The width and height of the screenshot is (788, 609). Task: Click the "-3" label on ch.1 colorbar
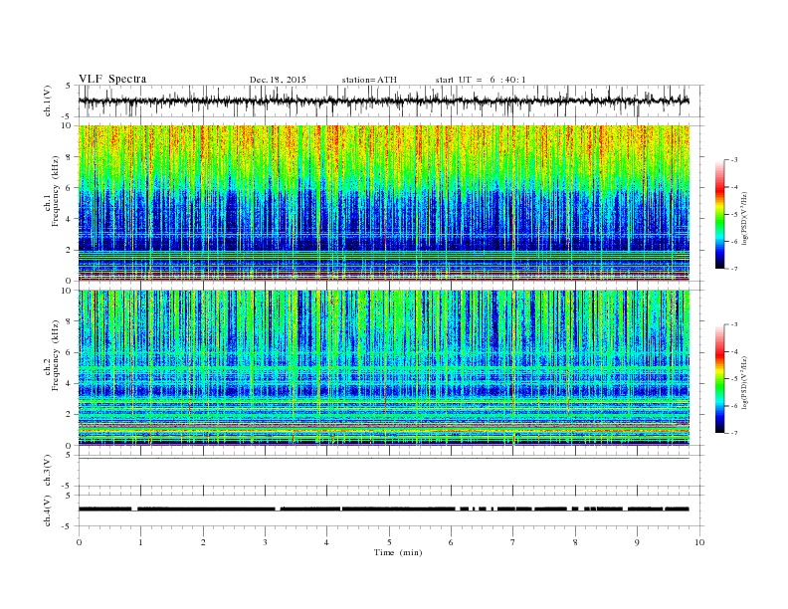pos(733,160)
